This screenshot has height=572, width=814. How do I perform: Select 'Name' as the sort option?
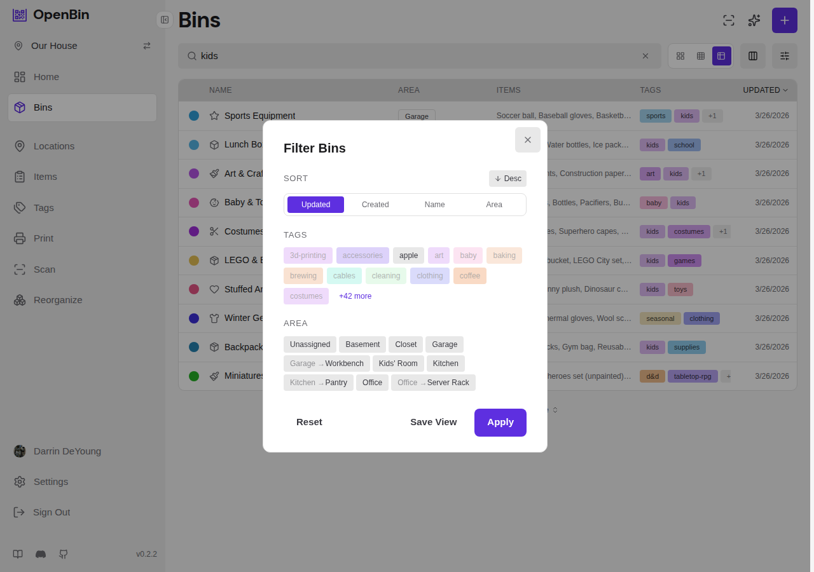point(434,204)
